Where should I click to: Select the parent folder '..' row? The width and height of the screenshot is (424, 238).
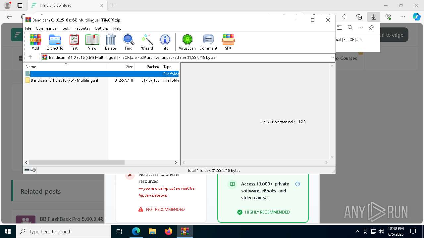click(x=101, y=74)
